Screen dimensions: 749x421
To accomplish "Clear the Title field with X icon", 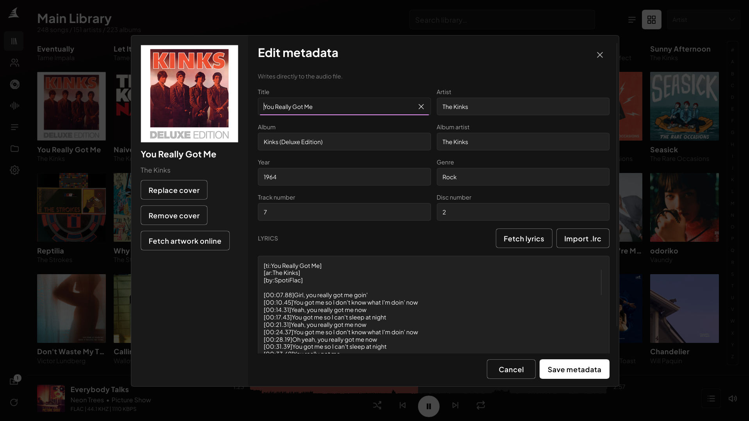I will coord(421,107).
